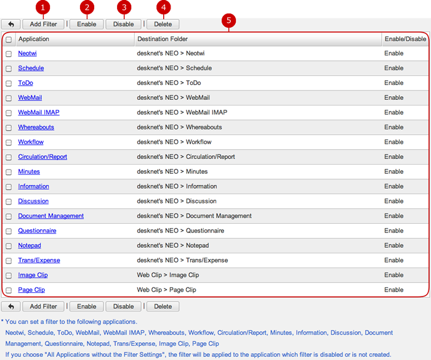Select 'Web Clip > Page Clip' destination cell
The image size is (431, 360).
click(x=167, y=290)
